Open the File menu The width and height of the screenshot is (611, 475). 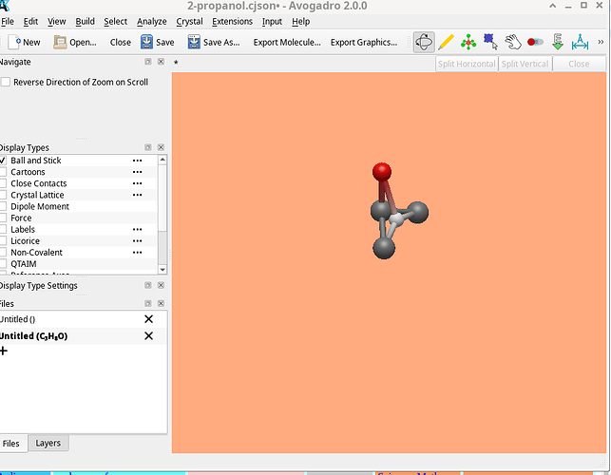point(7,22)
